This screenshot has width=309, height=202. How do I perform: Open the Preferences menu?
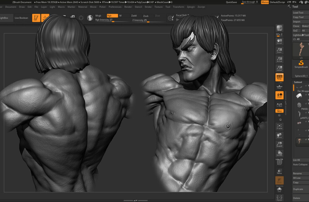[x=115, y=7]
